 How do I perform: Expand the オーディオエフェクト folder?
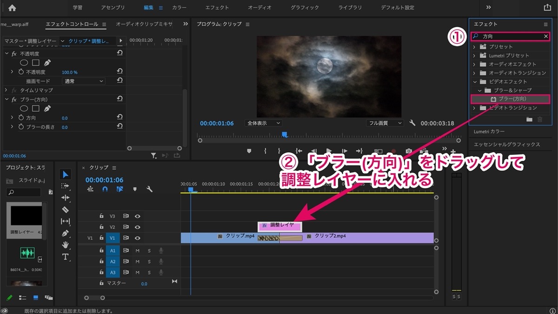coord(474,64)
